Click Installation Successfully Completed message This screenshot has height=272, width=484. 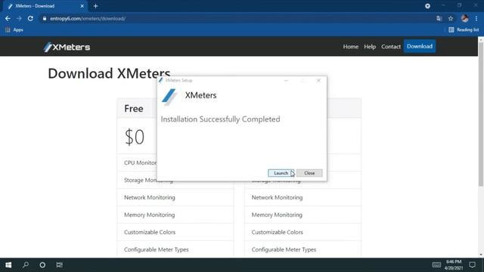point(220,119)
